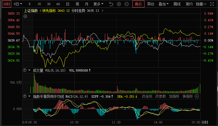Click the undo/revert arrow icon in toolbar
This screenshot has height=126, width=218.
[x=111, y=4]
